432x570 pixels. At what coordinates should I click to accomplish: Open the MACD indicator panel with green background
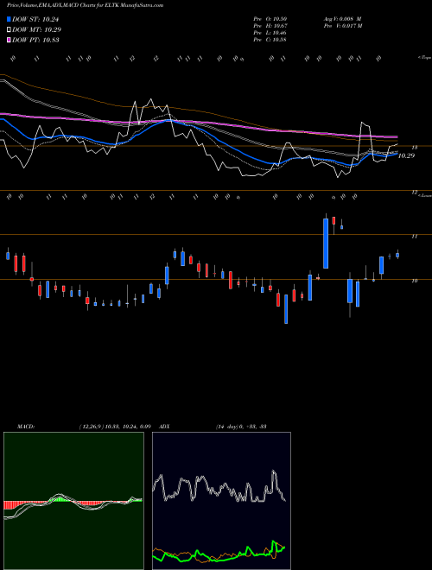[73, 501]
